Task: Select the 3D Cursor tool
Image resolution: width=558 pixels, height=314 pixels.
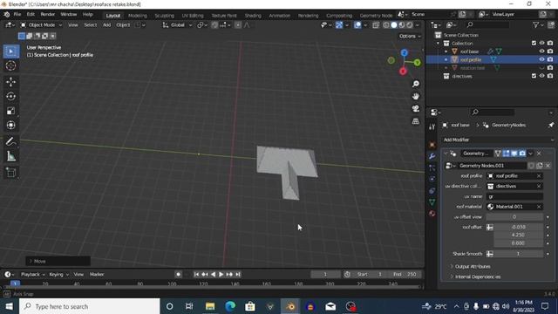Action: tap(11, 66)
